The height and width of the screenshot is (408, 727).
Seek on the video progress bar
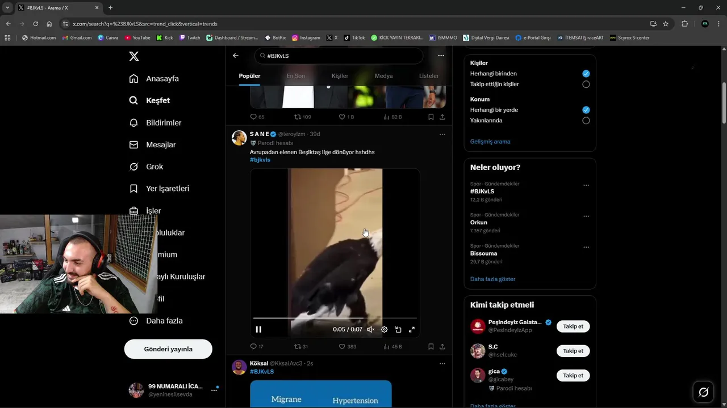(335, 318)
